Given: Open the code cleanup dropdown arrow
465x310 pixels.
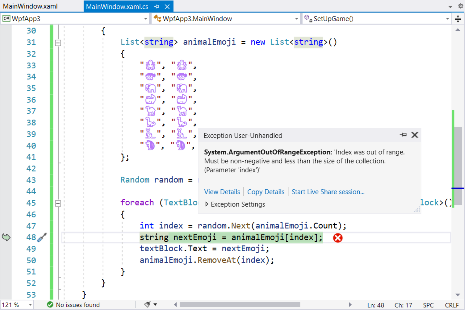Looking at the screenshot, I should tap(155, 304).
